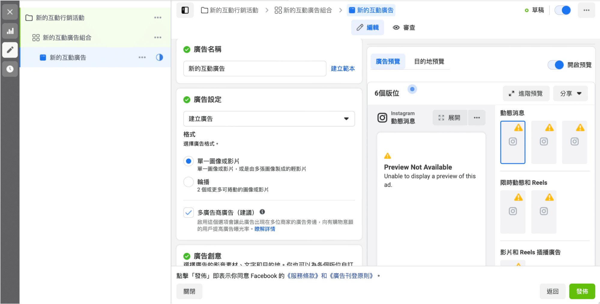Image resolution: width=600 pixels, height=304 pixels.
Task: Select the pencil edit icon in left rail
Action: [x=10, y=50]
